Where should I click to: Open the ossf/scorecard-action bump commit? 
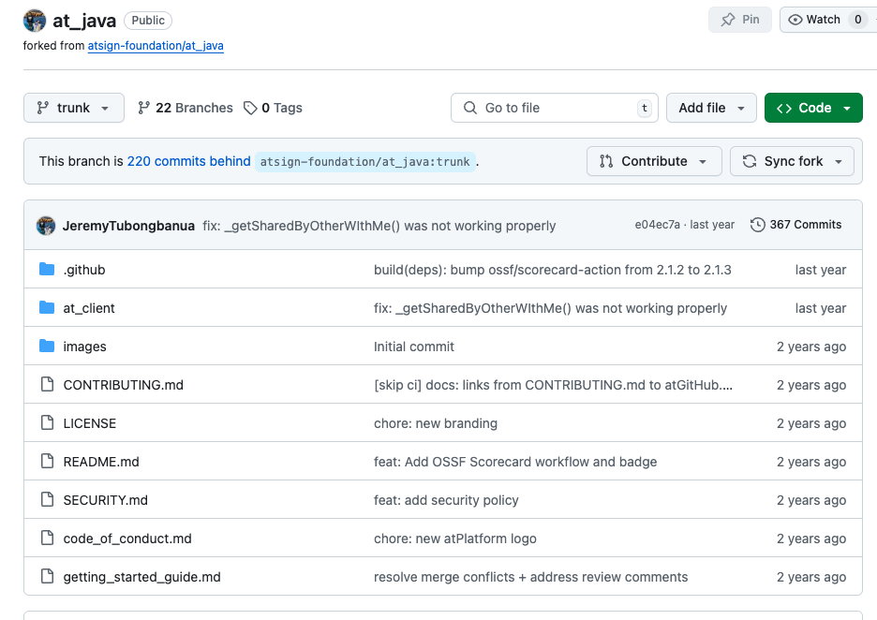pos(553,270)
